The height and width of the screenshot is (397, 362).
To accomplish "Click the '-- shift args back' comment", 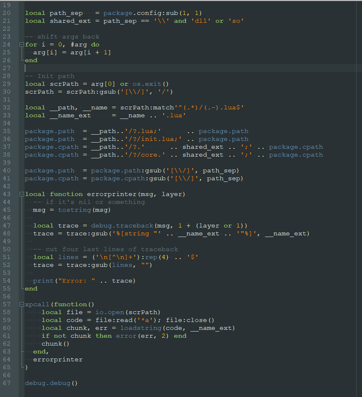I will [62, 37].
